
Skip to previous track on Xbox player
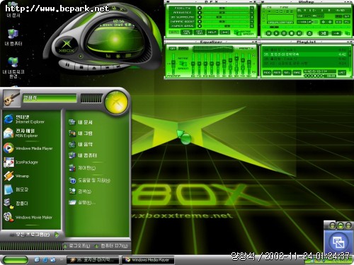click(107, 68)
